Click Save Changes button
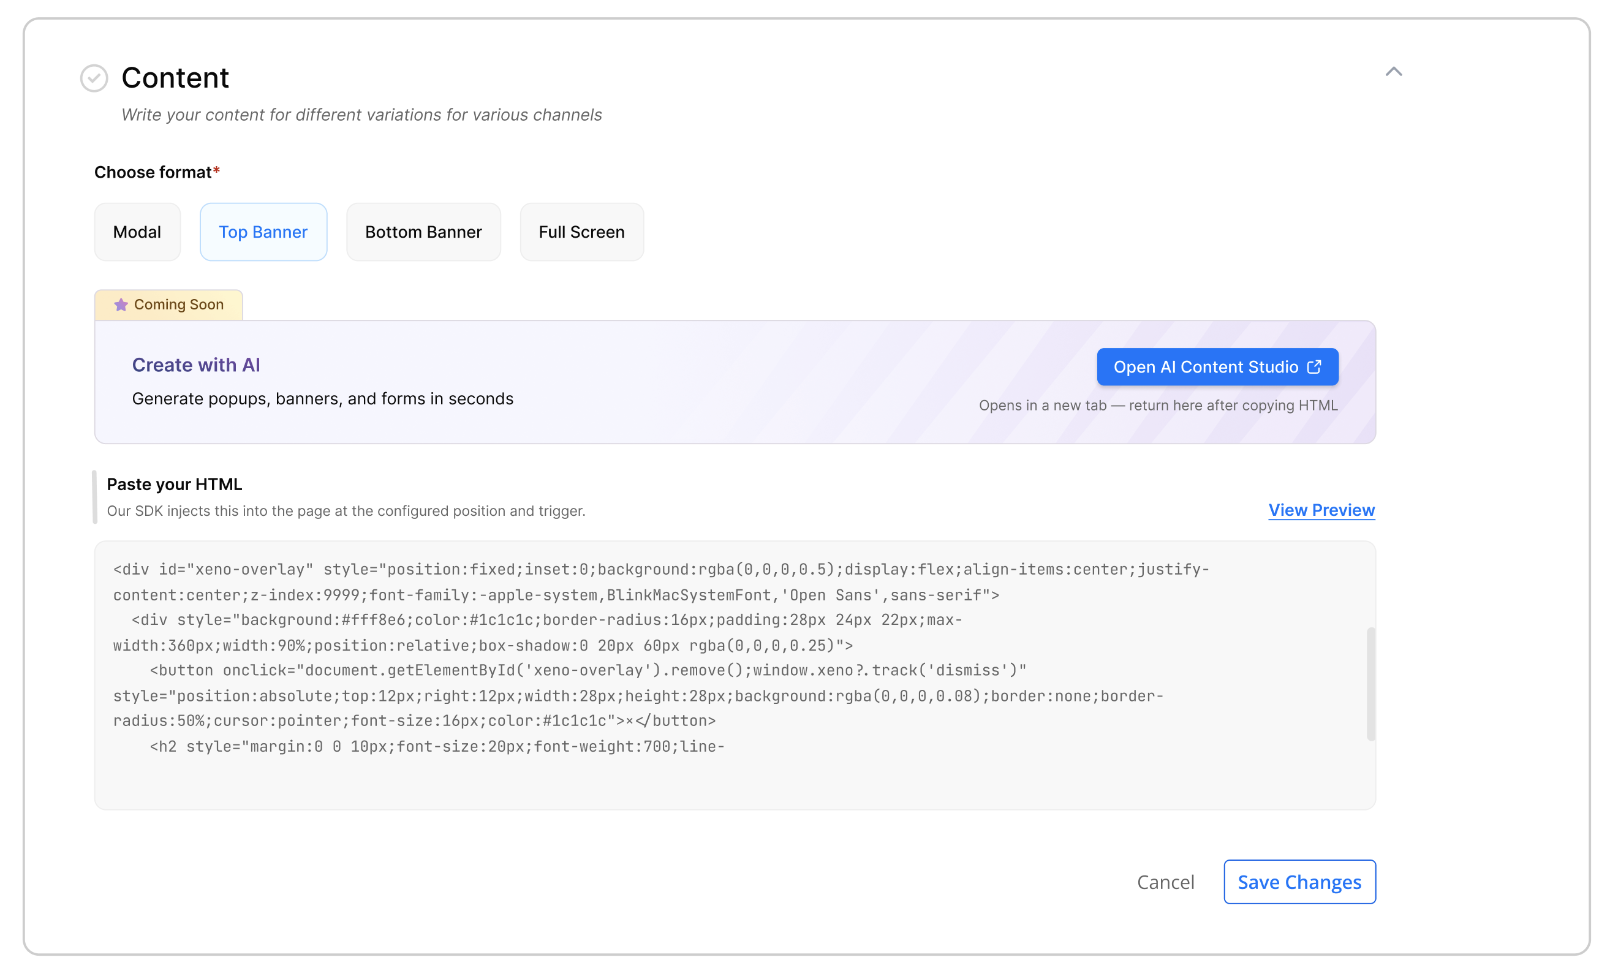Viewport: 1610px width, 979px height. [x=1299, y=882]
